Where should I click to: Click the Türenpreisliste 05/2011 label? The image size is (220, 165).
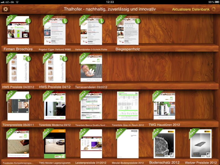(18, 125)
